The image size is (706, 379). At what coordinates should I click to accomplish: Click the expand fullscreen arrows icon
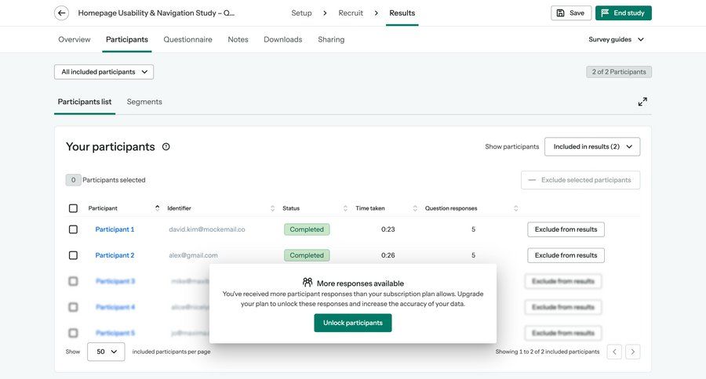642,102
